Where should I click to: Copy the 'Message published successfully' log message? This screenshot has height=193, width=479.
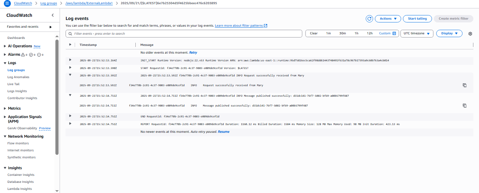point(465,105)
